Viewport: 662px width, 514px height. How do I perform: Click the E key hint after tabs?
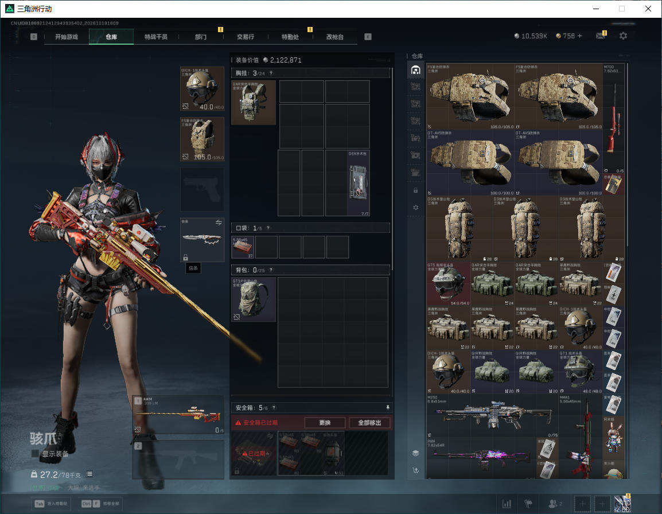368,37
